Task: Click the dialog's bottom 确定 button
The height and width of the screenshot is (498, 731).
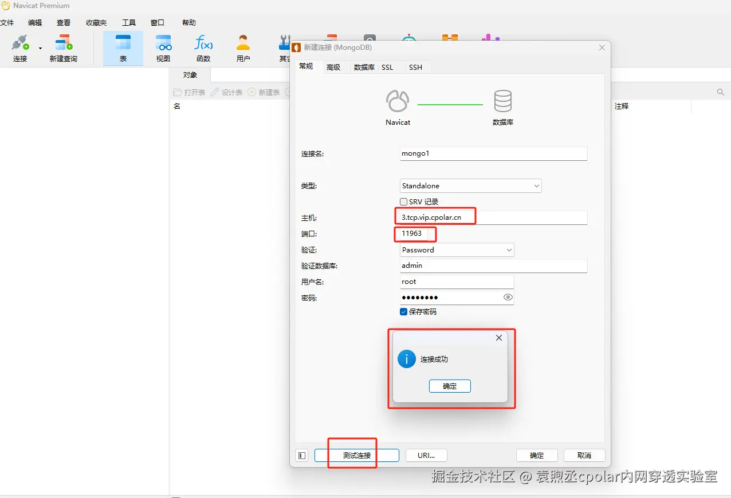Action: coord(537,456)
